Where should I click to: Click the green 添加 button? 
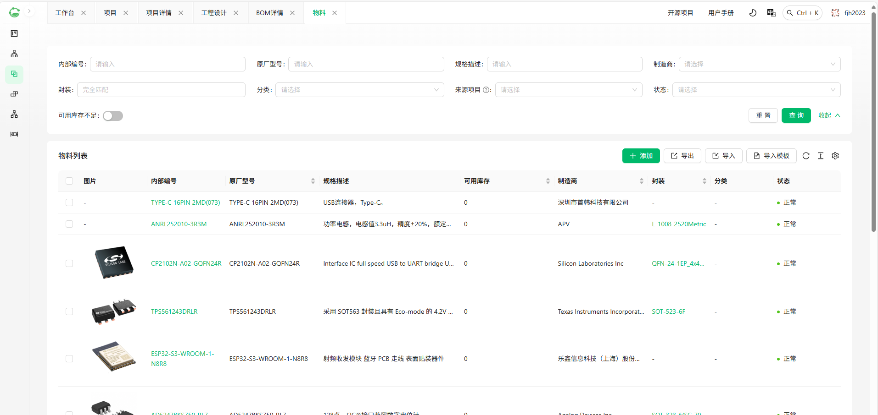click(641, 156)
